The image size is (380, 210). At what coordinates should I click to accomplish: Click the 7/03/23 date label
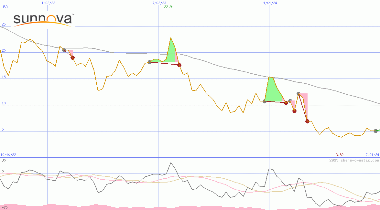159,3
